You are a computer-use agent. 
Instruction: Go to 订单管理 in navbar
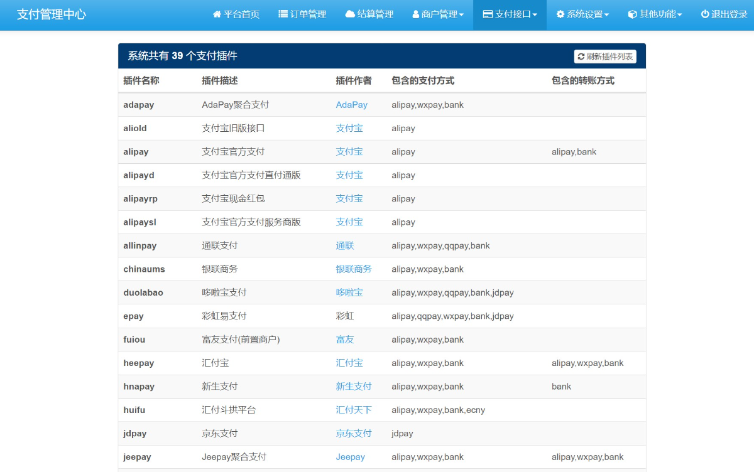[x=302, y=14]
